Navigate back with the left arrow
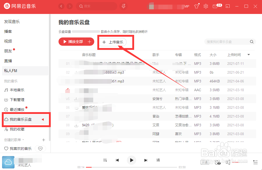262x170 pixels. pos(61,6)
